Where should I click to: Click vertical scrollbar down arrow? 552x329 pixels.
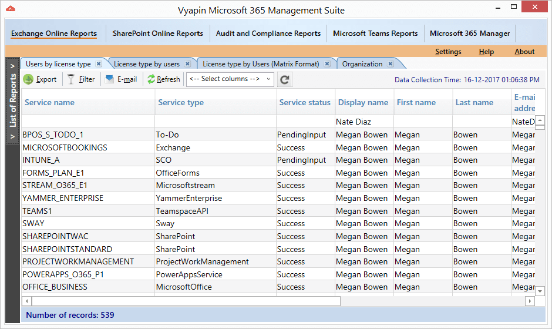(540, 291)
